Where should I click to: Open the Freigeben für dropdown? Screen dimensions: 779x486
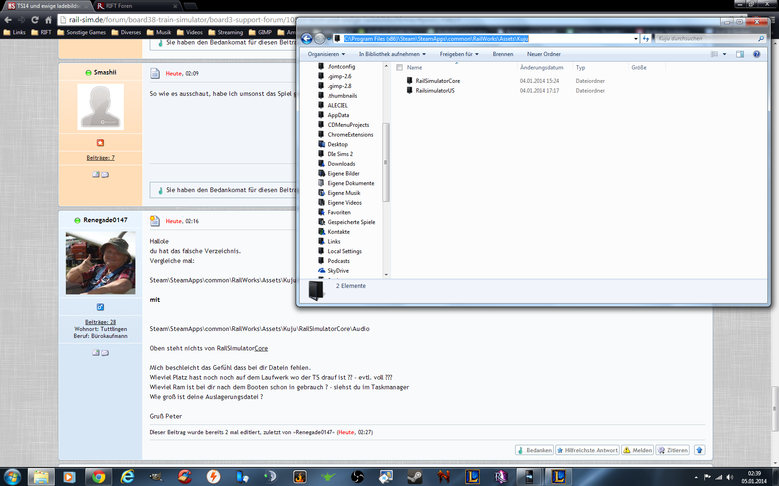click(x=459, y=54)
